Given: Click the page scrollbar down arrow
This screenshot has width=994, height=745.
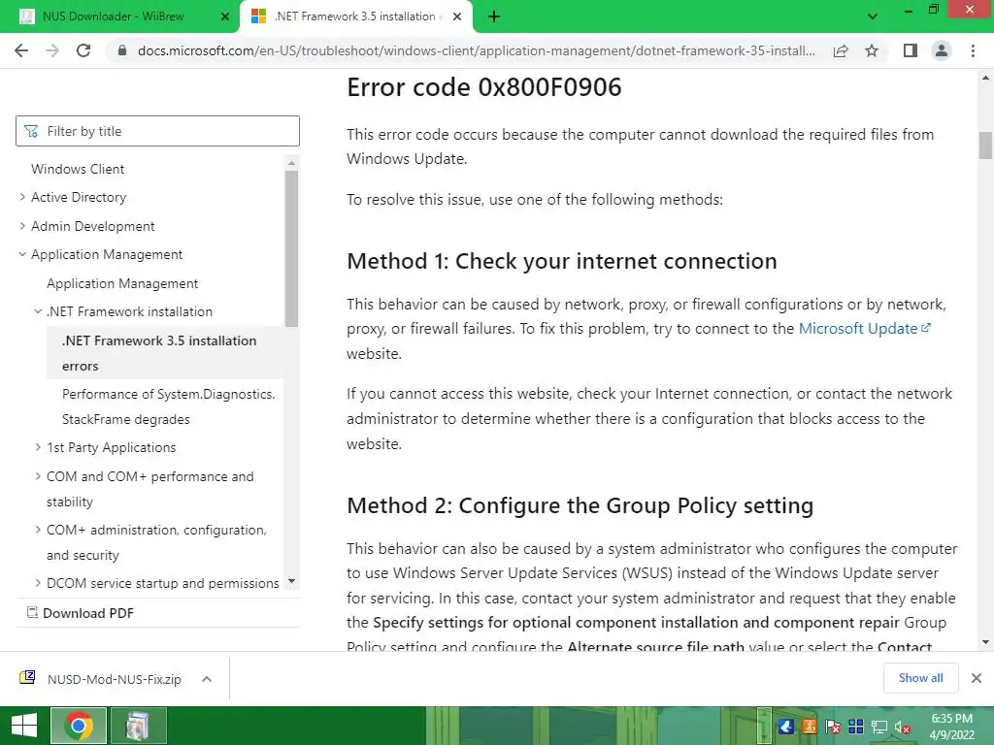Looking at the screenshot, I should tap(985, 642).
